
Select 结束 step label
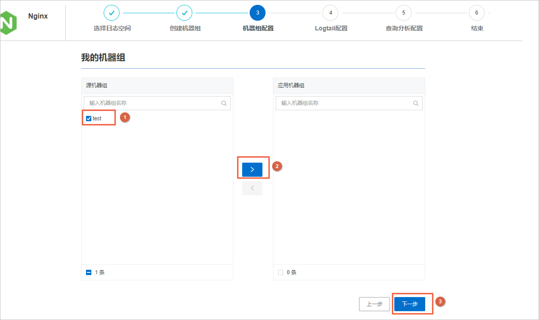pyautogui.click(x=477, y=28)
